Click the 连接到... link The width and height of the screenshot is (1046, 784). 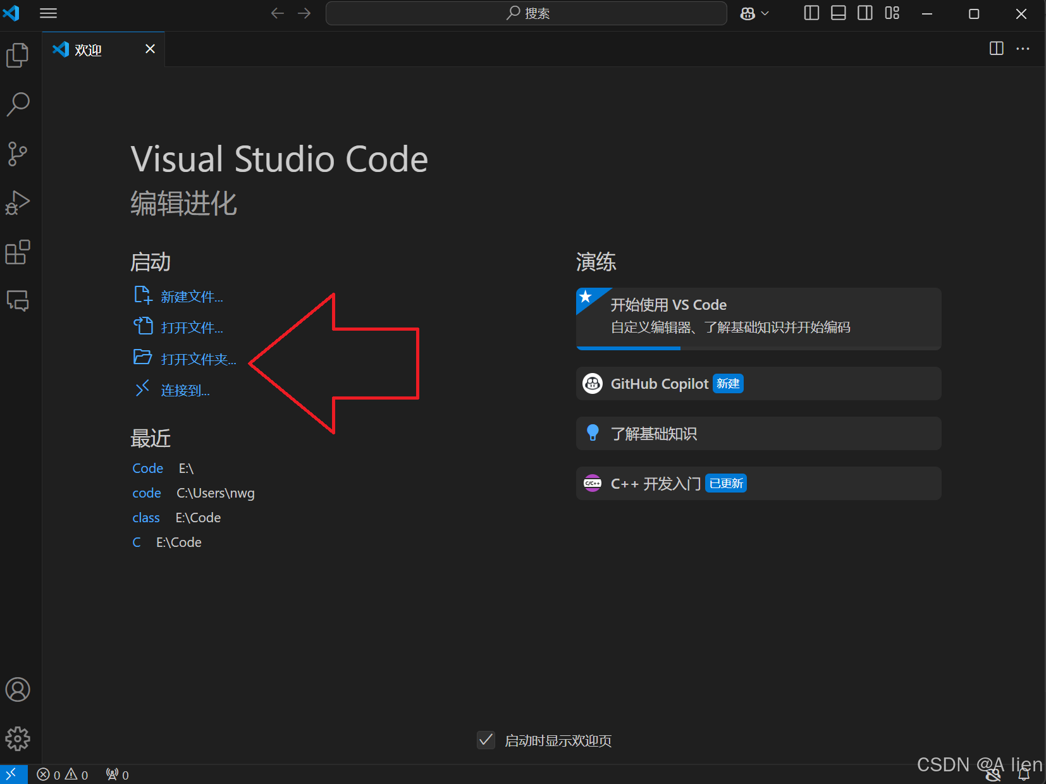click(185, 390)
